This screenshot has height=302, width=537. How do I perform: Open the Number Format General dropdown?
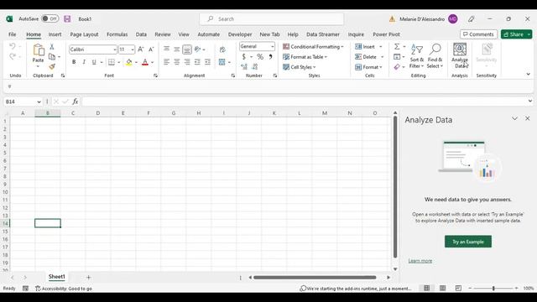pos(272,46)
